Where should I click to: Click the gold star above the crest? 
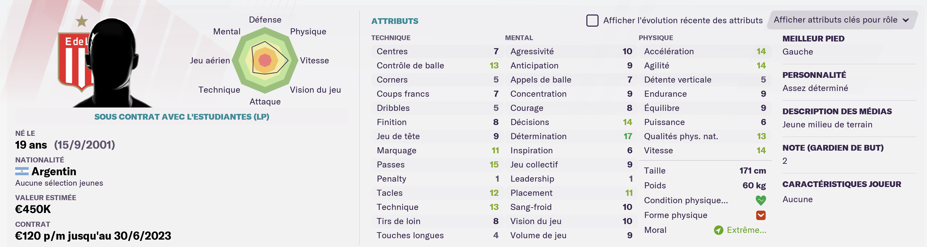click(x=82, y=21)
